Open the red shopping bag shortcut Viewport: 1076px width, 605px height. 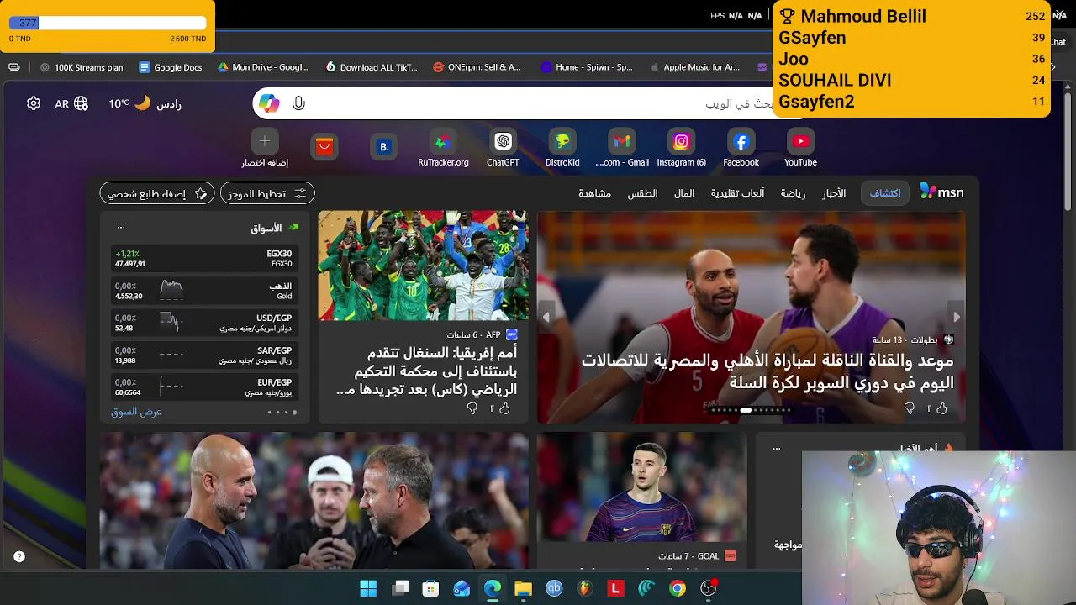pyautogui.click(x=324, y=147)
